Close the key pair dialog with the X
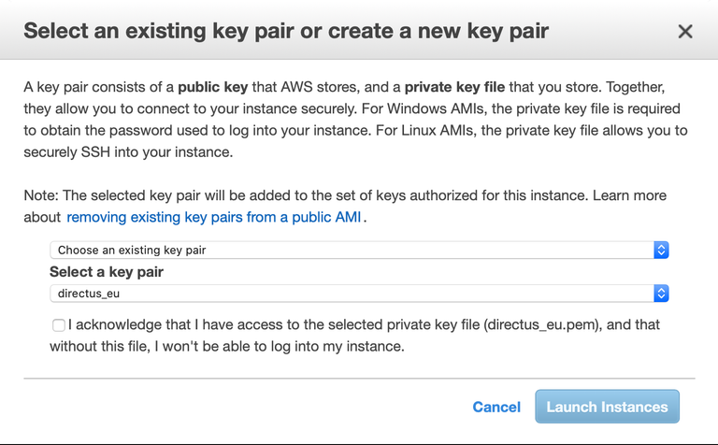This screenshot has height=445, width=718. click(x=685, y=32)
